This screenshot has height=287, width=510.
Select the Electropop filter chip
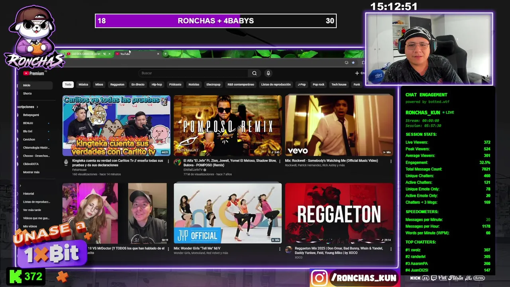[x=213, y=85]
